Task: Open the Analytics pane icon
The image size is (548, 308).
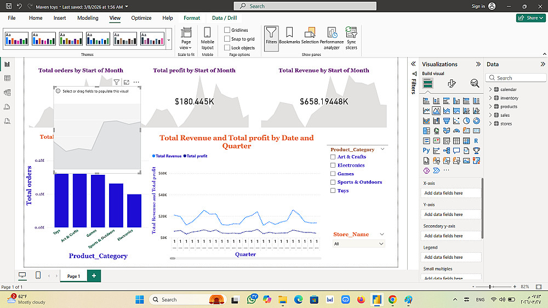Action: click(474, 83)
